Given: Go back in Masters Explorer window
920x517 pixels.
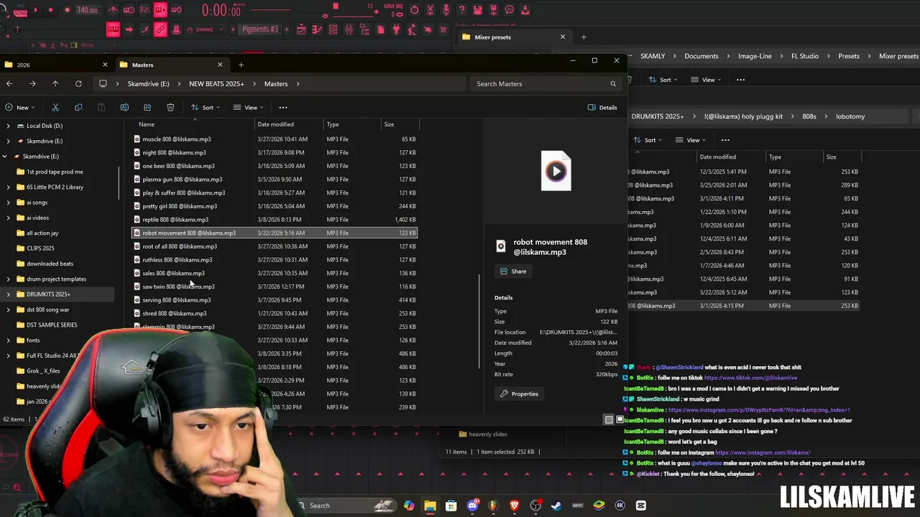Looking at the screenshot, I should click(9, 84).
